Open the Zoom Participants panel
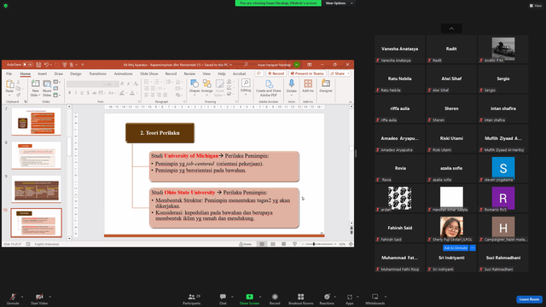Viewport: 546px width, 307px height. (x=191, y=298)
